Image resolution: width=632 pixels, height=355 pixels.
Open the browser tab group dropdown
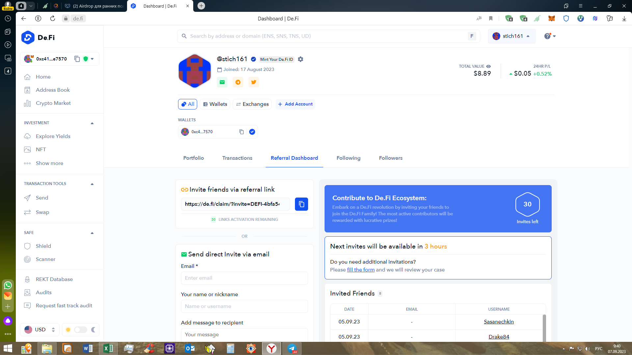coord(31,6)
